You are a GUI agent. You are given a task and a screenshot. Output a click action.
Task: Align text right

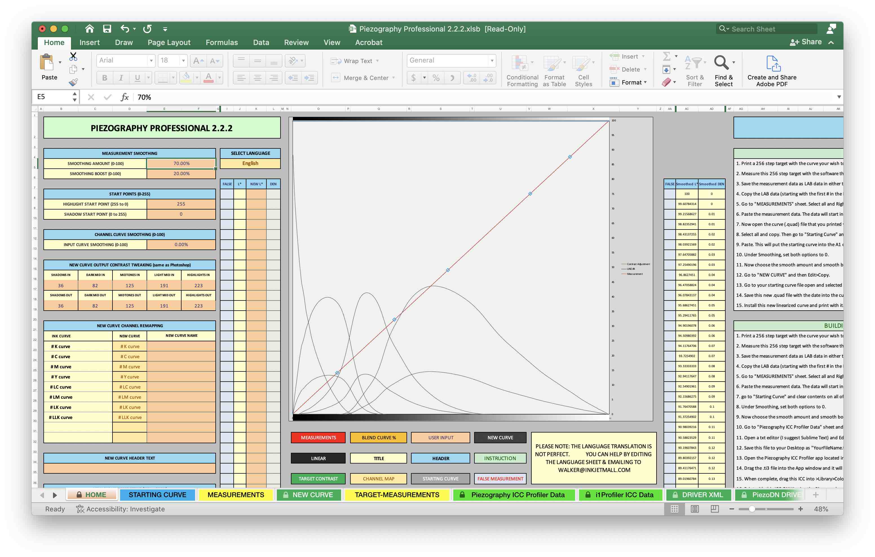[274, 78]
